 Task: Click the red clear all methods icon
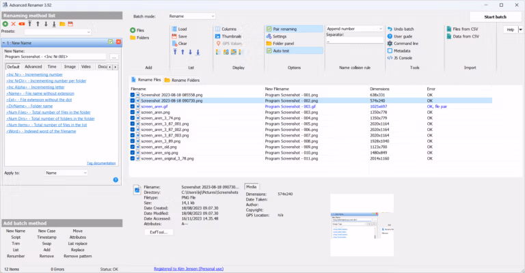pyautogui.click(x=22, y=24)
